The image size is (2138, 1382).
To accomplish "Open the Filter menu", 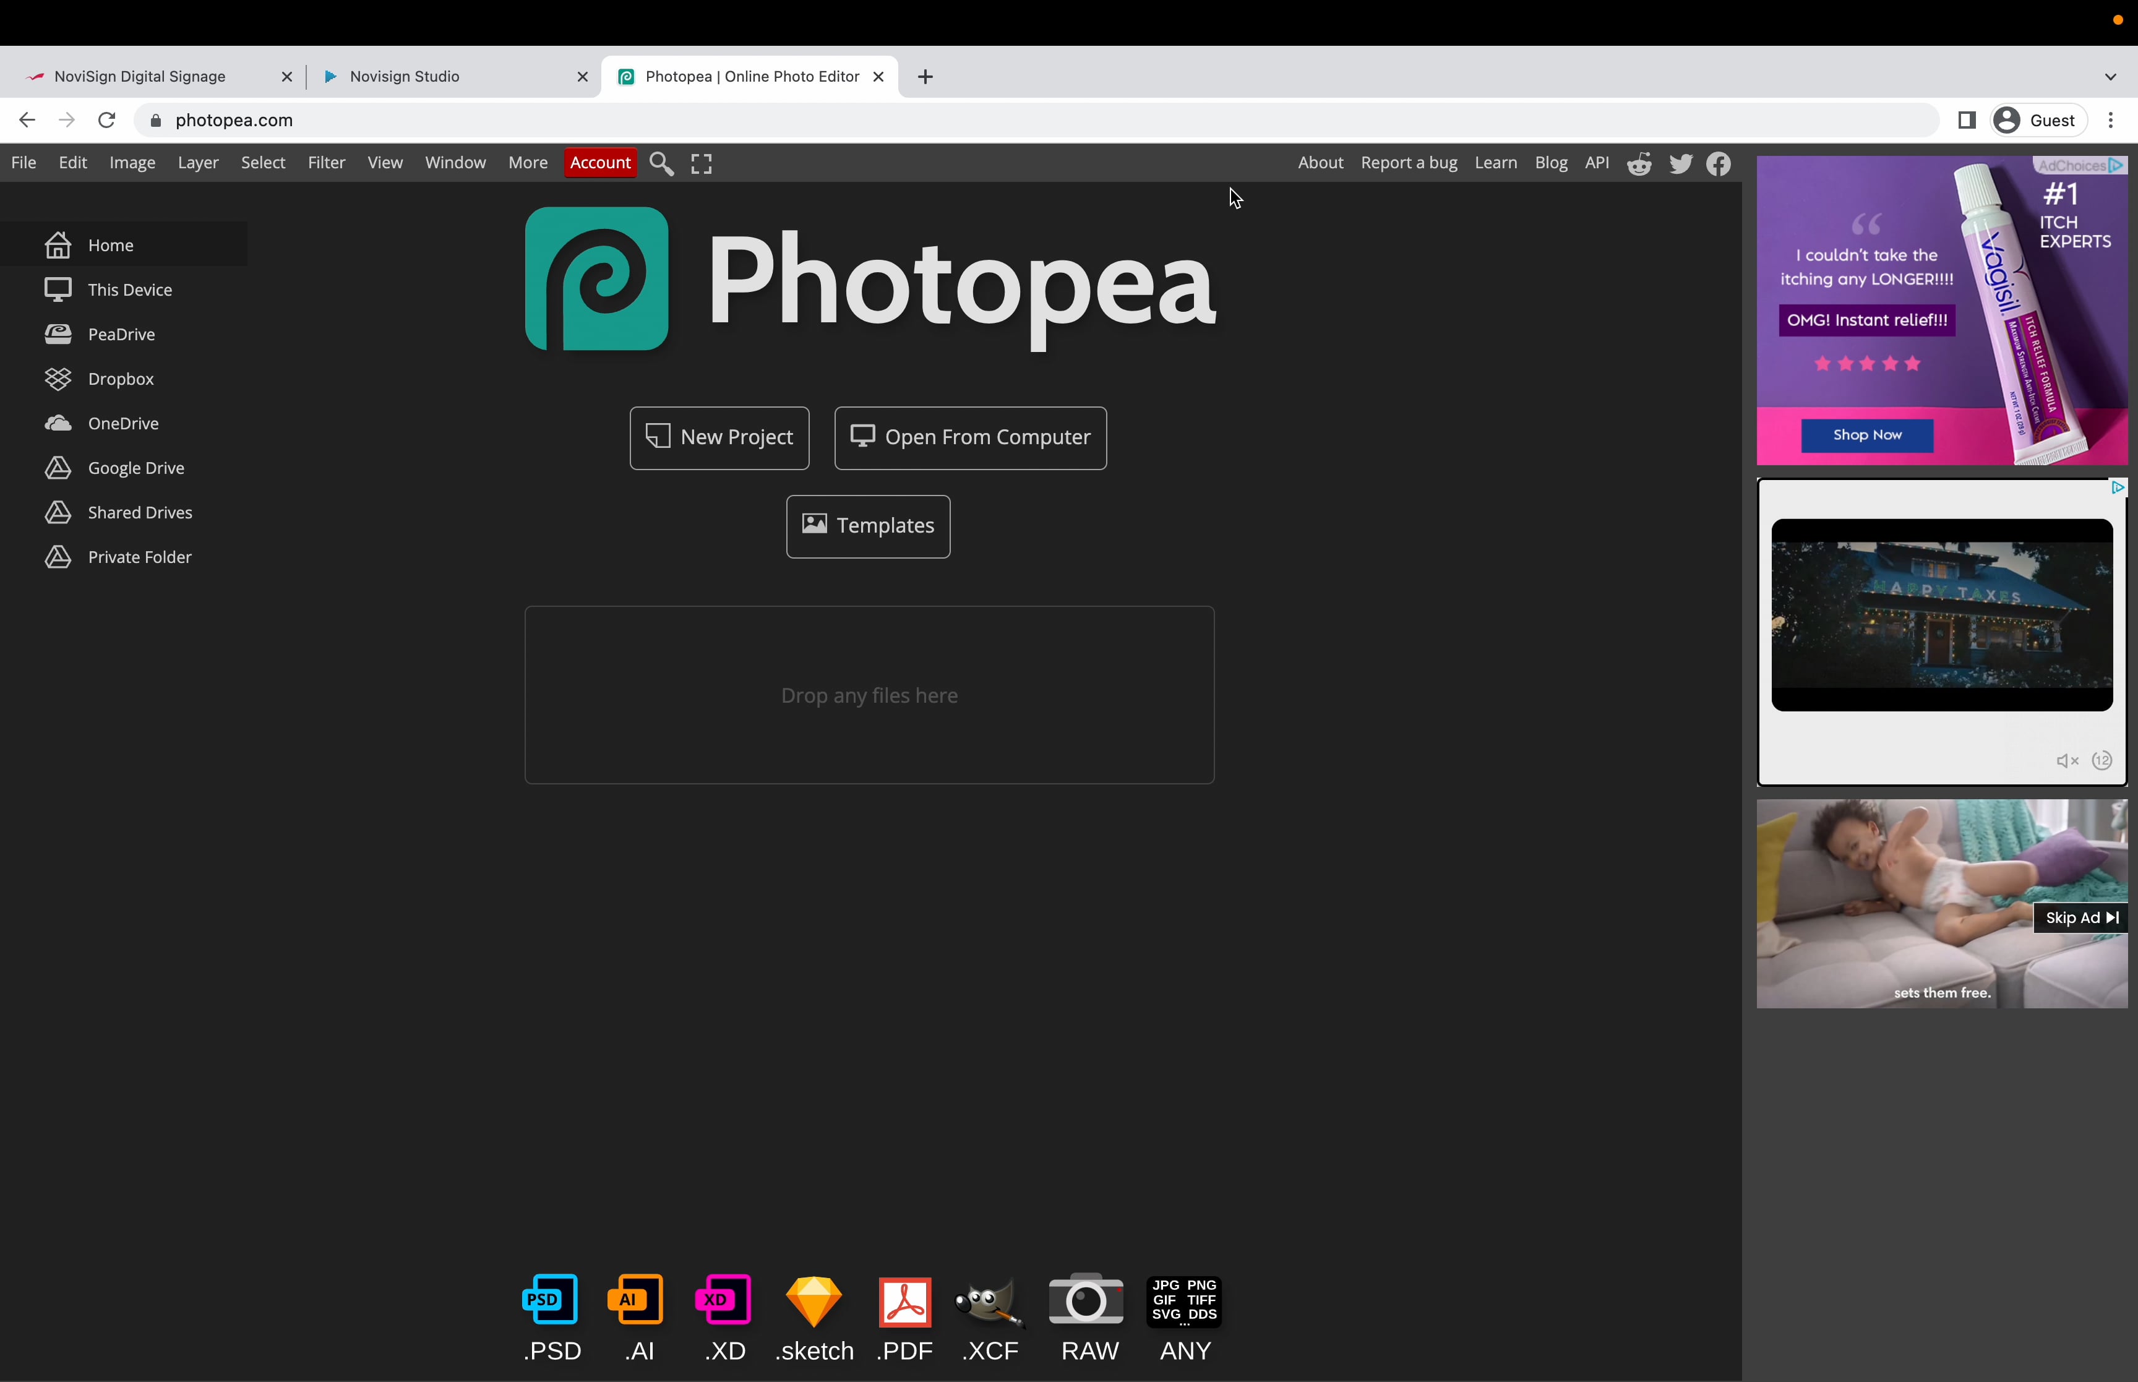I will (325, 163).
